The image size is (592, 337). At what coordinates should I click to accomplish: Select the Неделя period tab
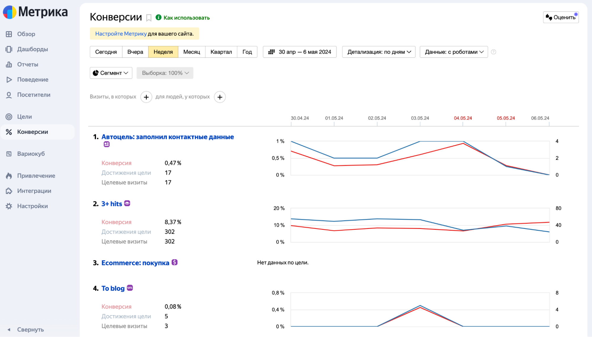[x=163, y=52]
